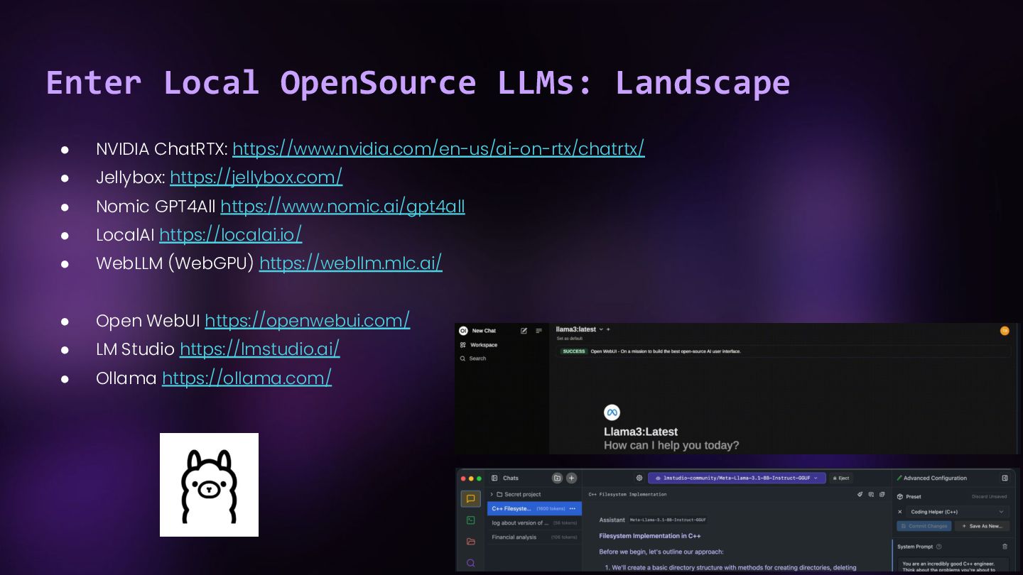Open the localai.io link
This screenshot has height=575, width=1023.
(x=230, y=234)
